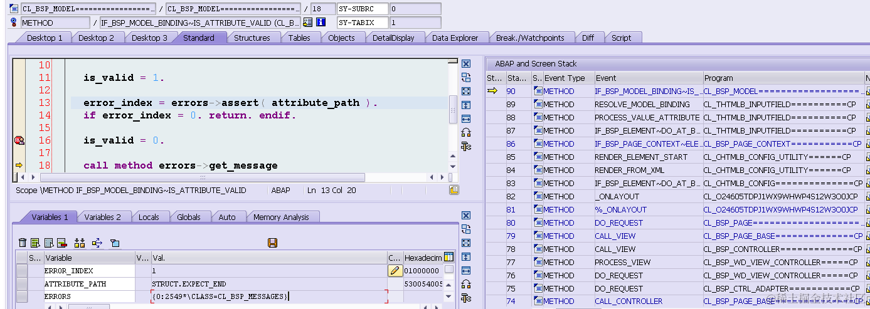Open the Break./Watchpoints tab
Image resolution: width=870 pixels, height=309 pixels.
530,38
